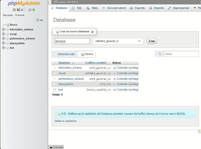Click the performance_schema database icon in the tree
The width and height of the screenshot is (201, 149).
point(8,39)
